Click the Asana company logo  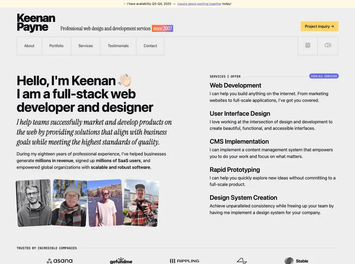pos(59,261)
